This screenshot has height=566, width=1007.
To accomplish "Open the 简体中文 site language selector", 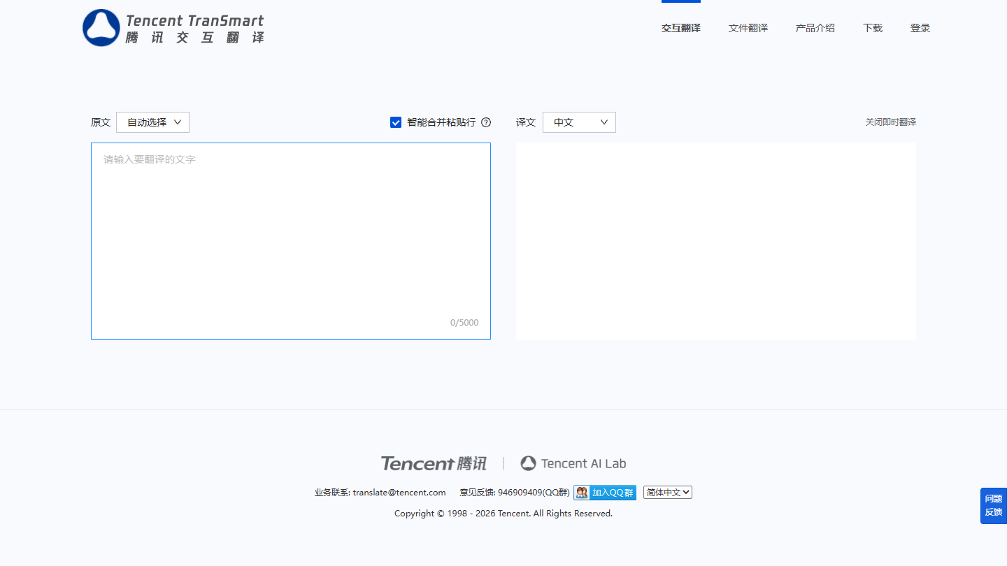I will (668, 493).
